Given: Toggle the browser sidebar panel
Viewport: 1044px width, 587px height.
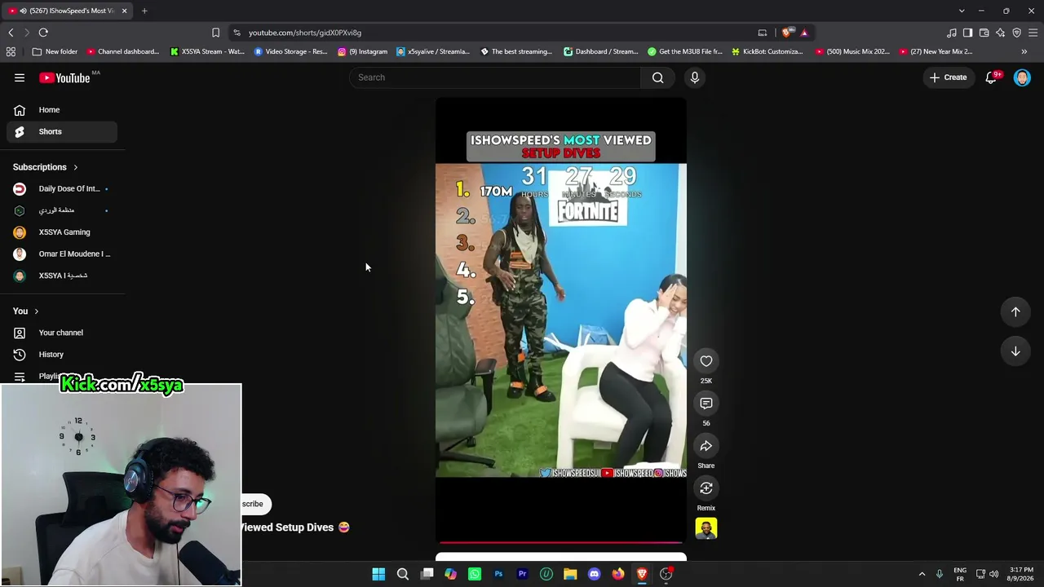Looking at the screenshot, I should 968,33.
